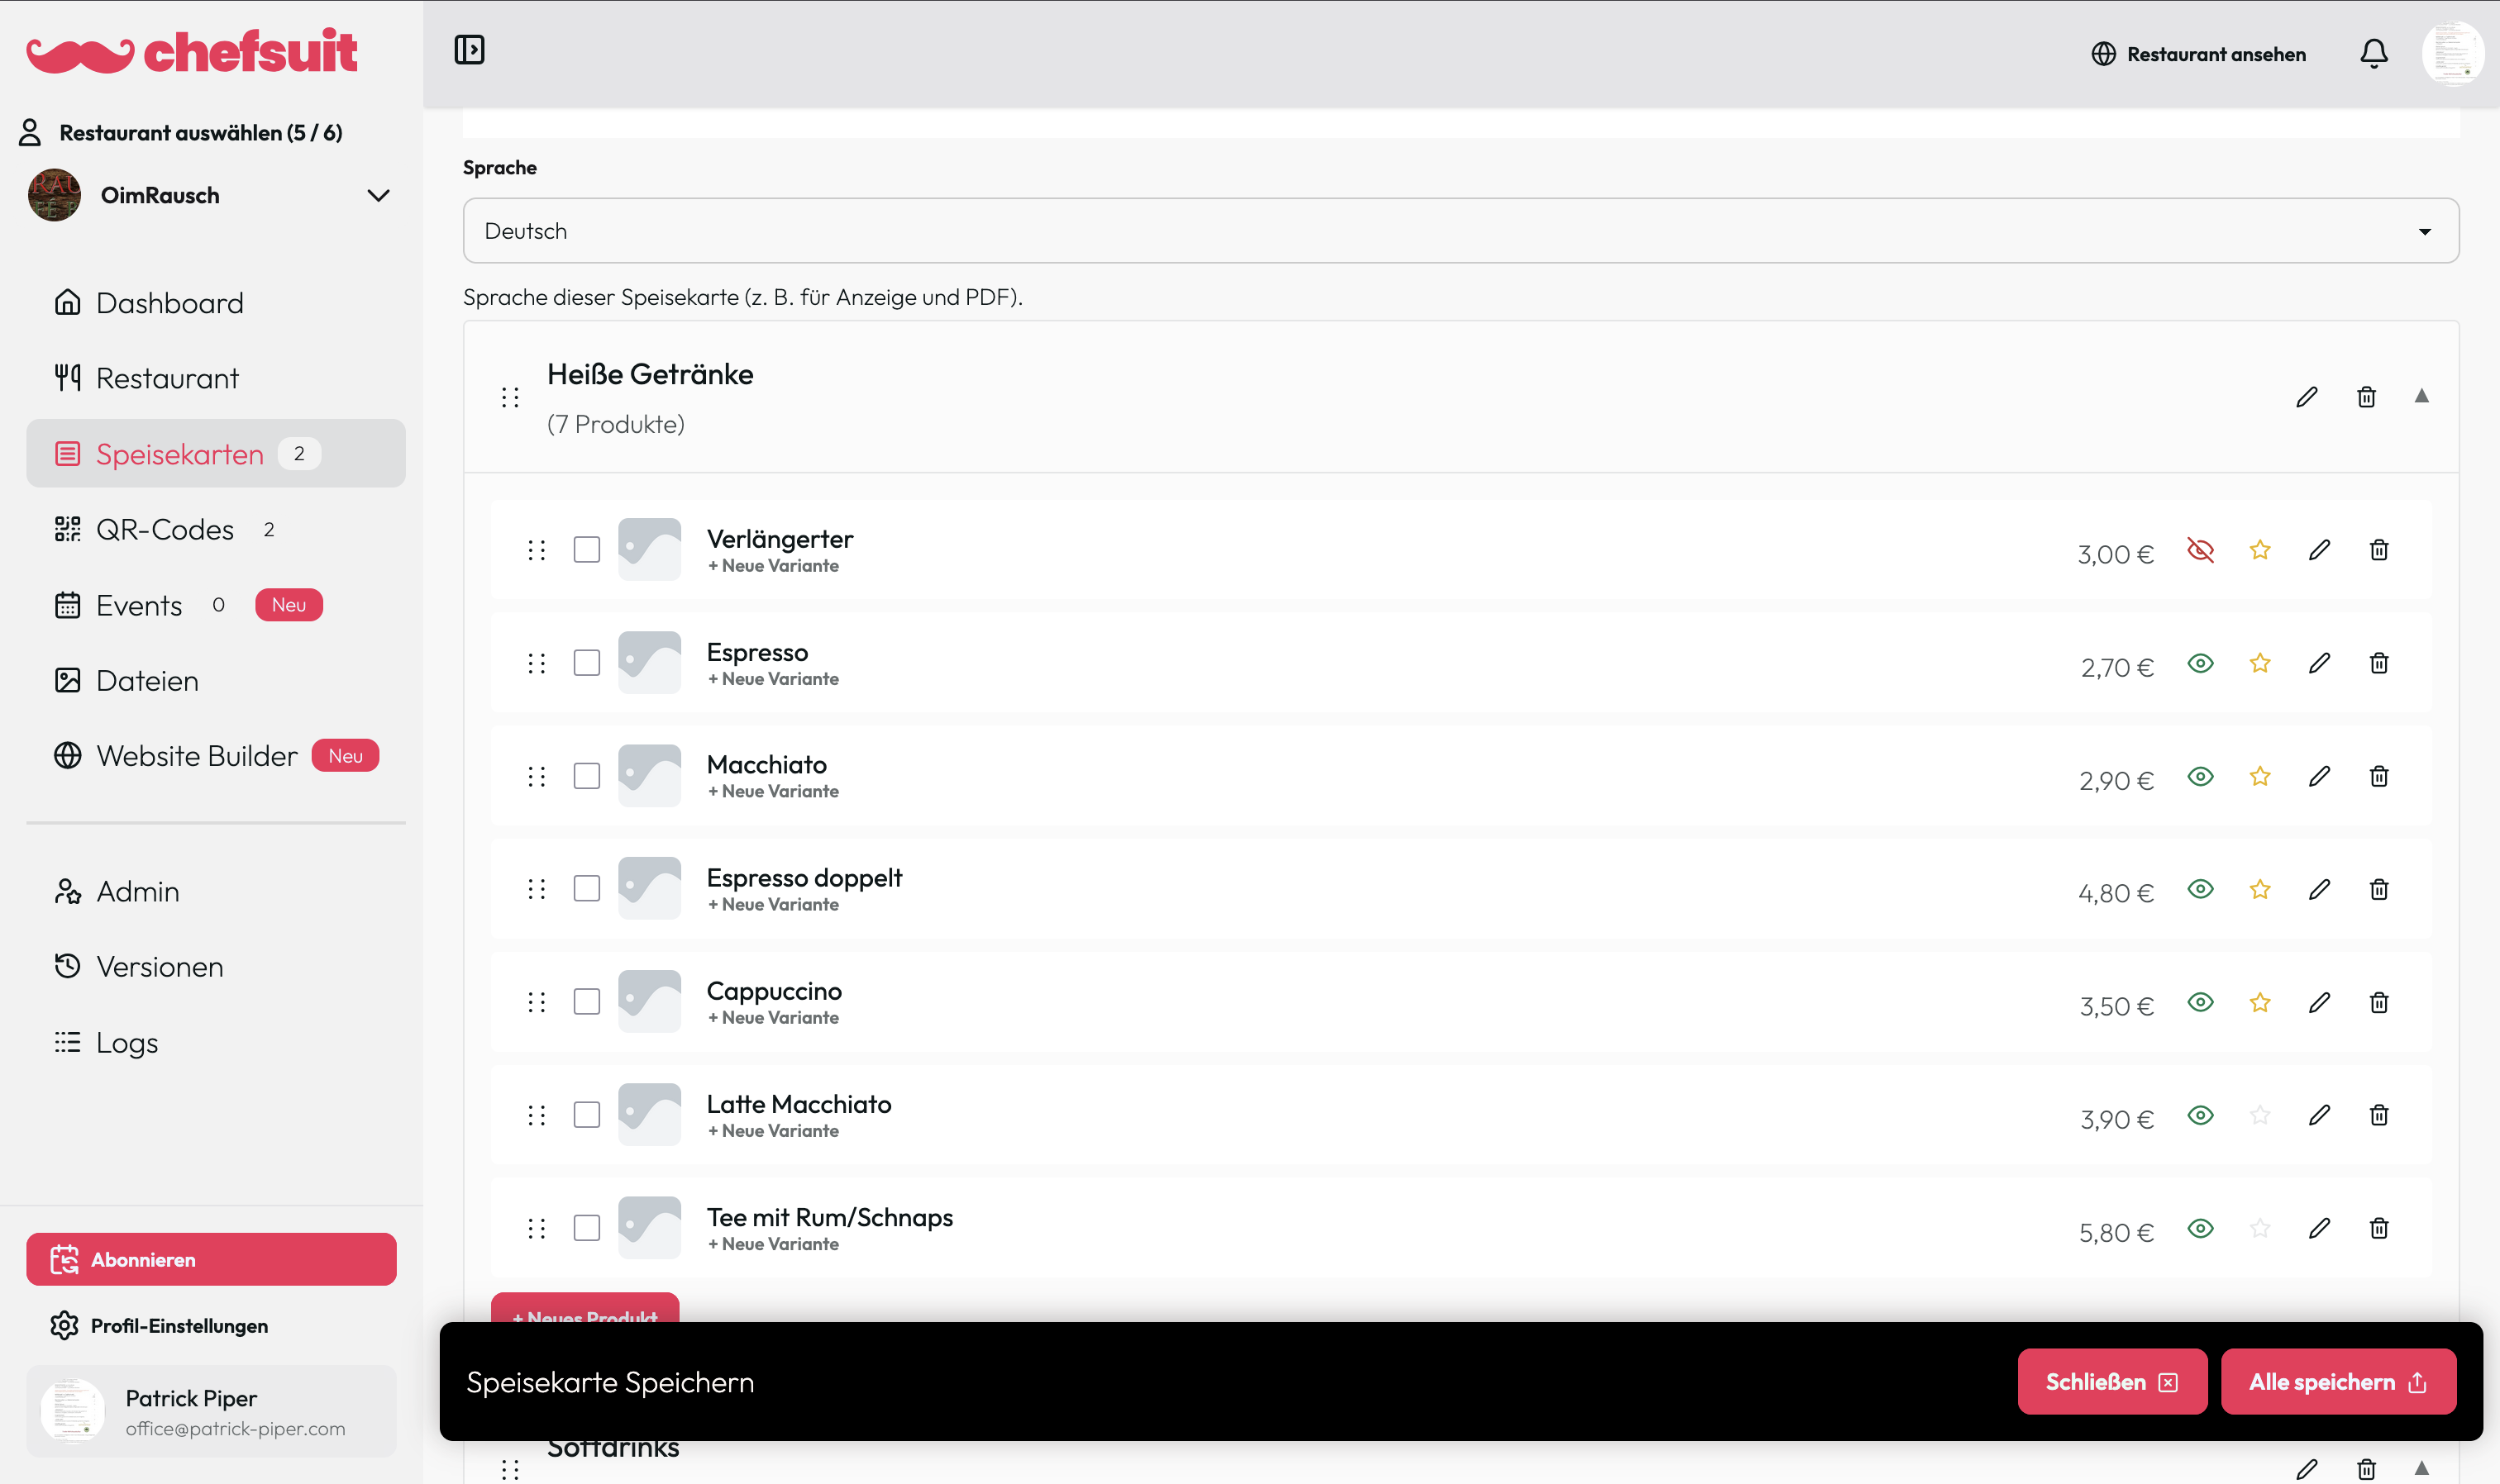Open Versionen in the sidebar
The width and height of the screenshot is (2500, 1484).
click(215, 967)
